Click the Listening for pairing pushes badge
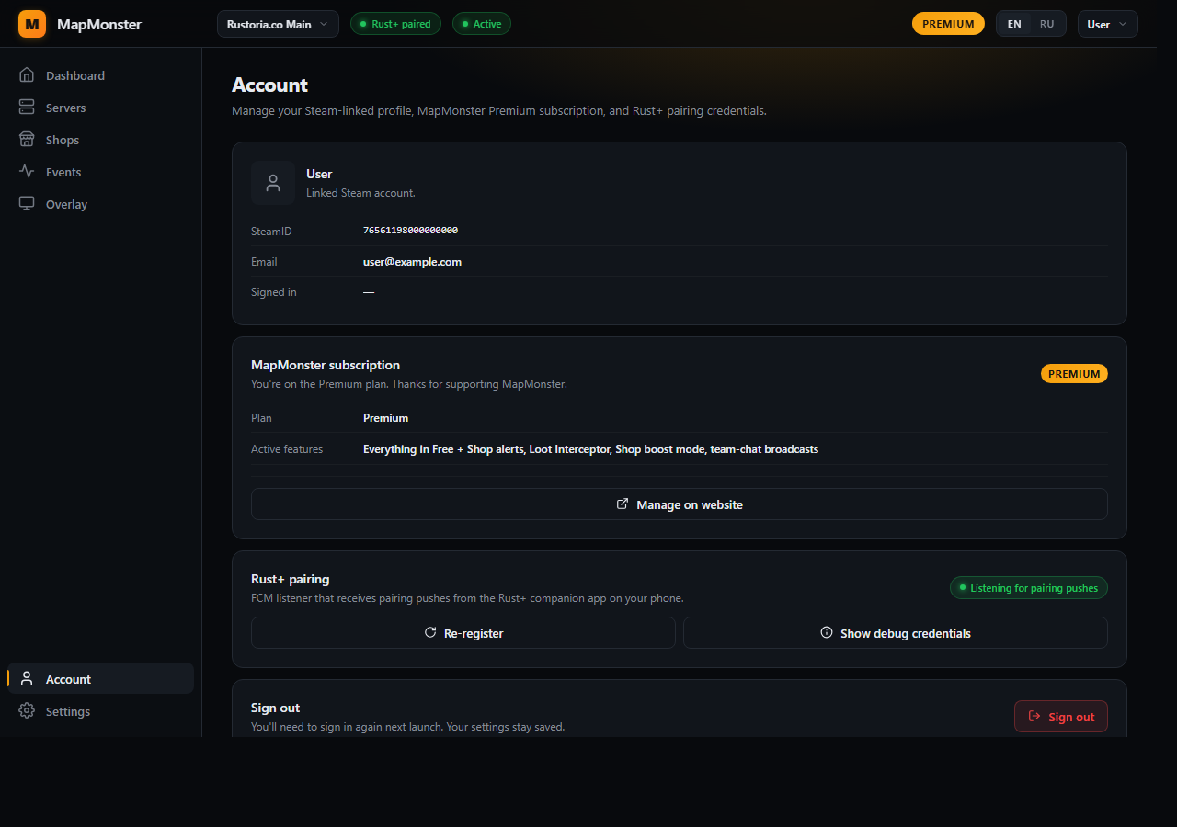The height and width of the screenshot is (827, 1177). point(1028,588)
